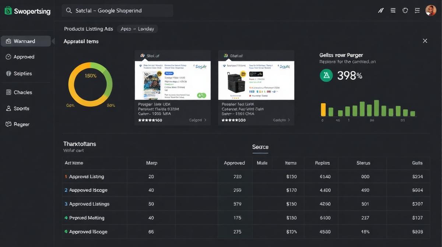
Task: Open the Slieil of product card thumbnail
Action: coord(173,80)
